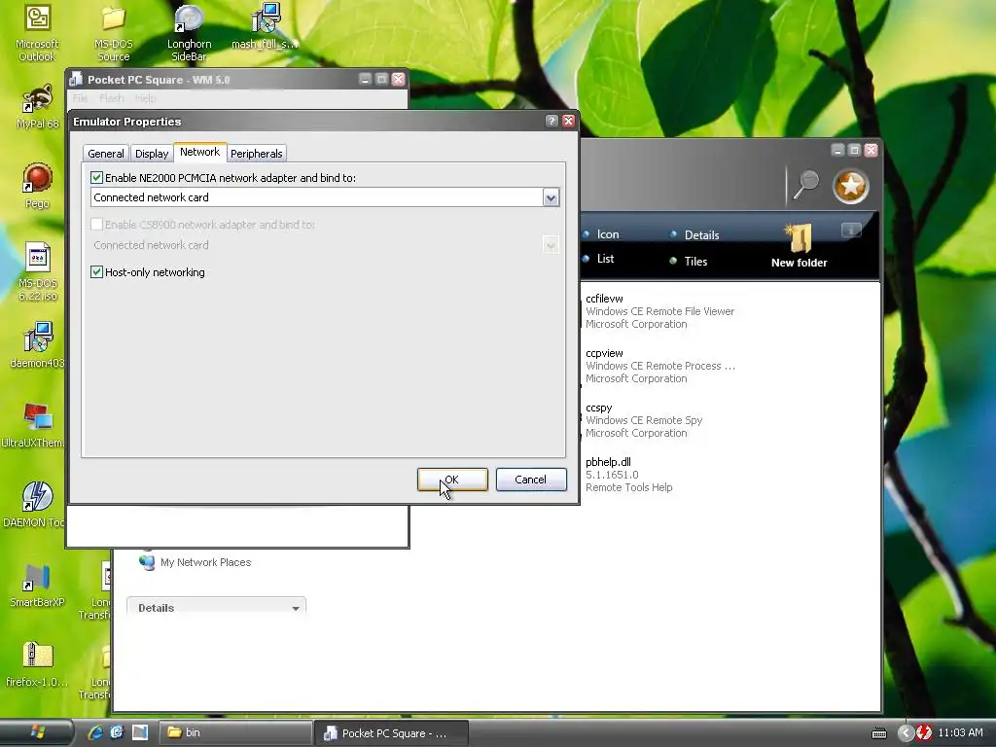Click the keyboard icon in system tray
This screenshot has height=747, width=996.
click(x=879, y=733)
